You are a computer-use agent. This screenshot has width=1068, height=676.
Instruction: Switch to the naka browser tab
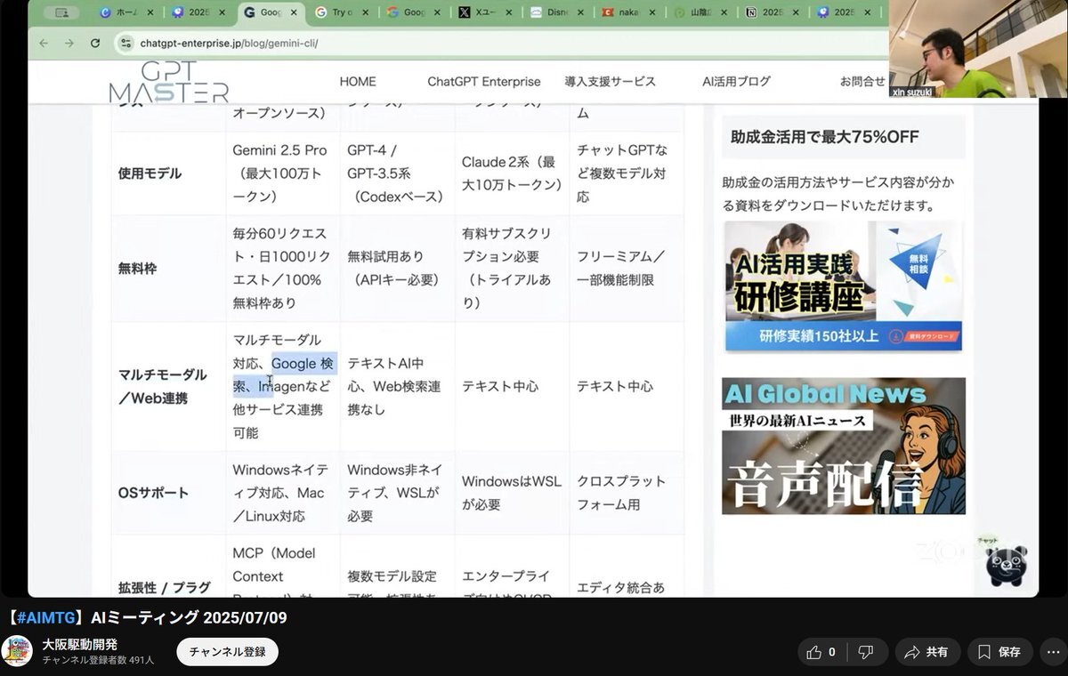pos(627,12)
